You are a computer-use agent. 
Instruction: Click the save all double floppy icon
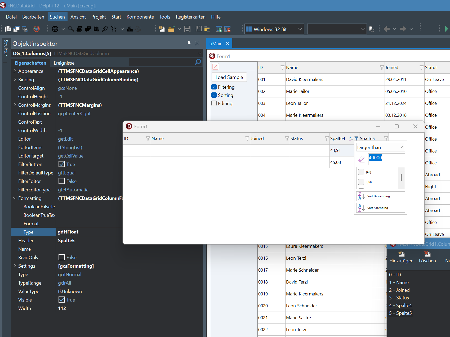pos(199,29)
